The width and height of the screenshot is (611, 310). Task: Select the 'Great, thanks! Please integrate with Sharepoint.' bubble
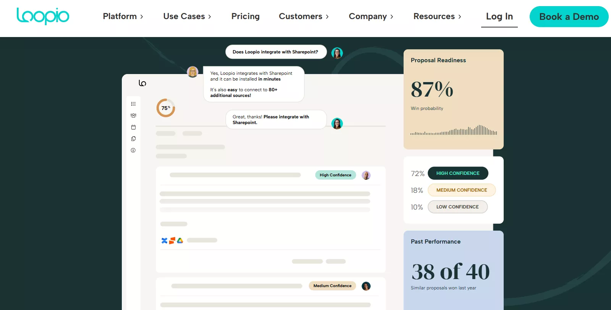coord(276,120)
